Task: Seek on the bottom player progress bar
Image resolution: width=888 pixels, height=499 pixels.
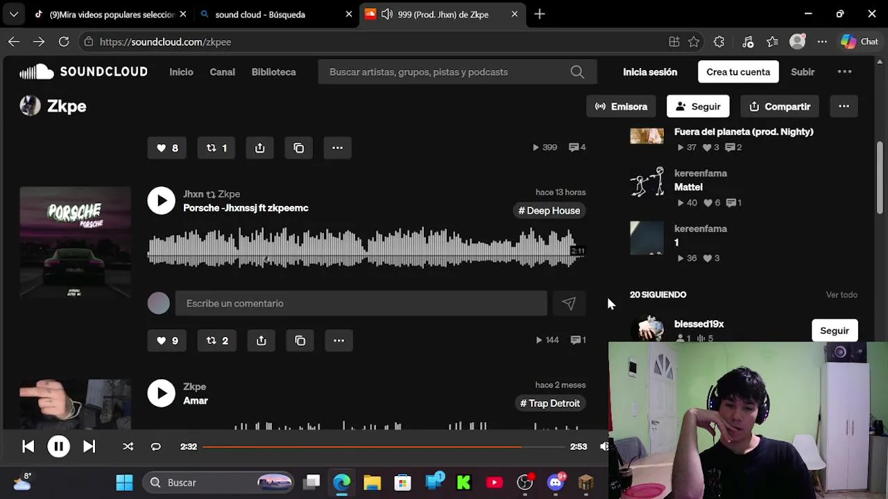Action: (x=383, y=446)
